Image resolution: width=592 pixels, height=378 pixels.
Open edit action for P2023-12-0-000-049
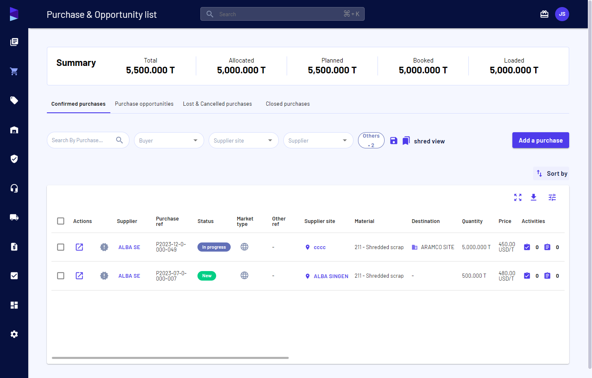79,247
